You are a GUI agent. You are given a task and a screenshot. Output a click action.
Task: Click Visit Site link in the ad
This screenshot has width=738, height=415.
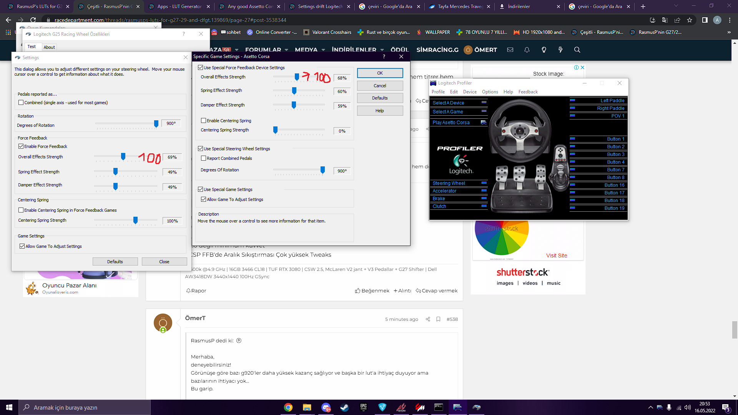[557, 256]
